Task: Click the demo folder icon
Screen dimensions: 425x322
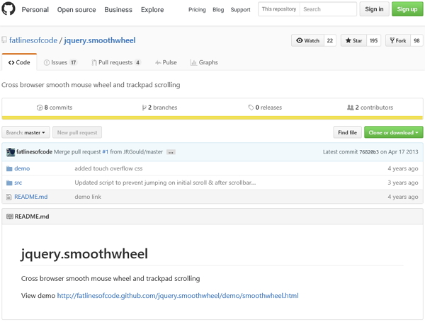Action: (9, 168)
